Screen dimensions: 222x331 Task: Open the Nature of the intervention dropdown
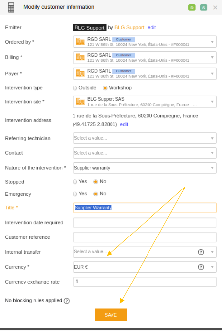tap(145, 168)
